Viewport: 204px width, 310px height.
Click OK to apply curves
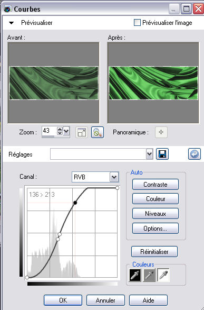(63, 300)
